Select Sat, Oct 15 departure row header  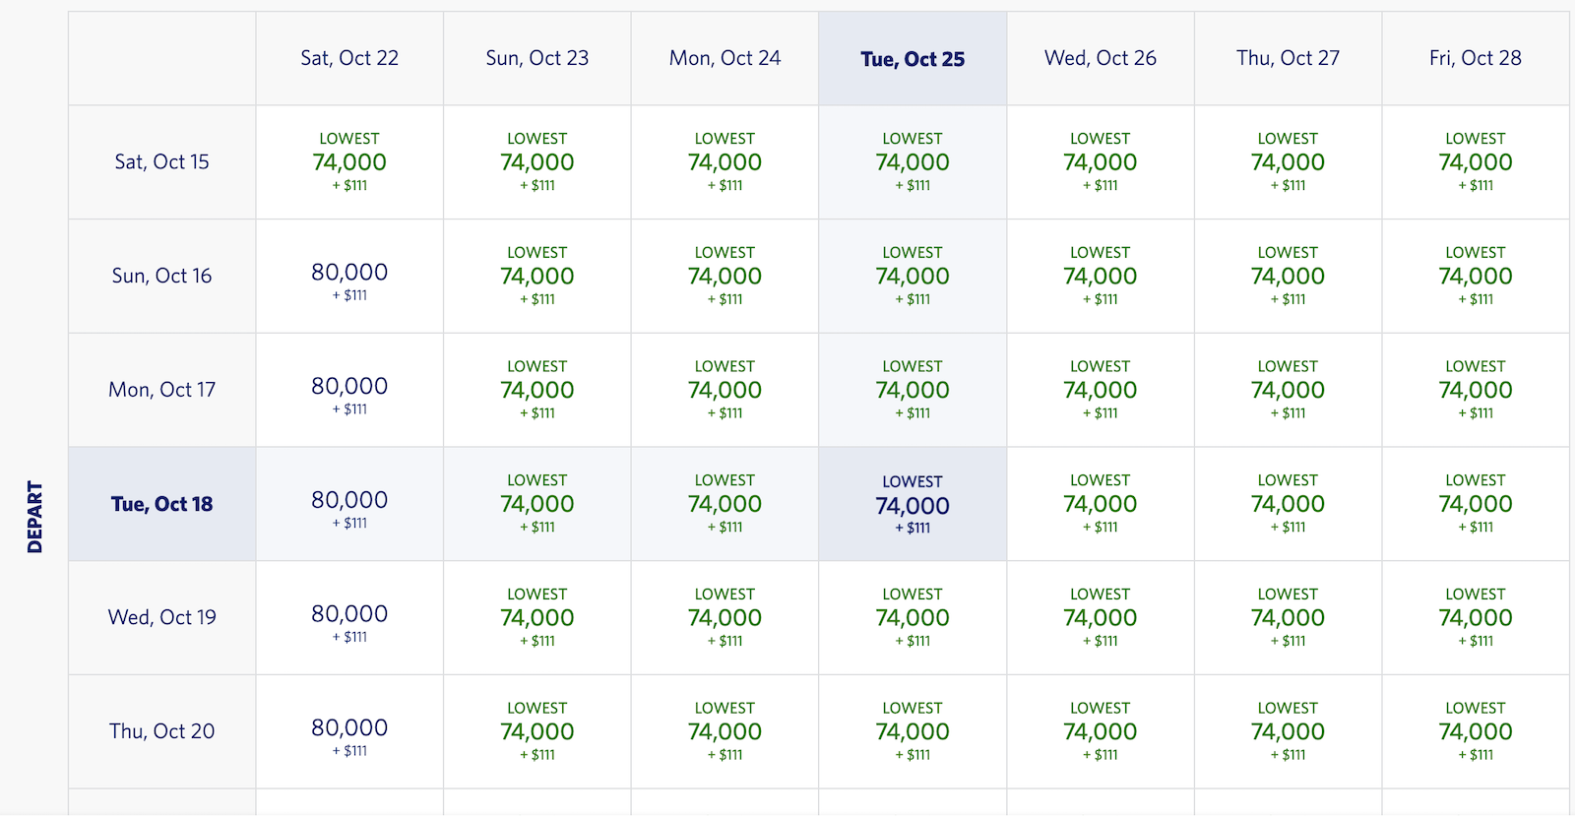162,162
